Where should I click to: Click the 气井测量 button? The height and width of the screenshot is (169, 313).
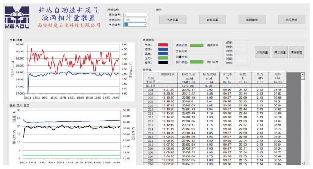click(x=173, y=20)
